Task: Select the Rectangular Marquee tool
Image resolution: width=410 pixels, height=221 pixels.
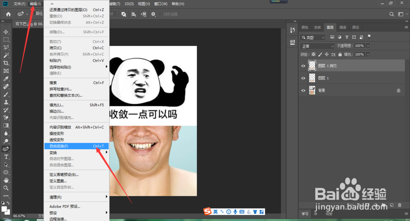Action: (6, 40)
